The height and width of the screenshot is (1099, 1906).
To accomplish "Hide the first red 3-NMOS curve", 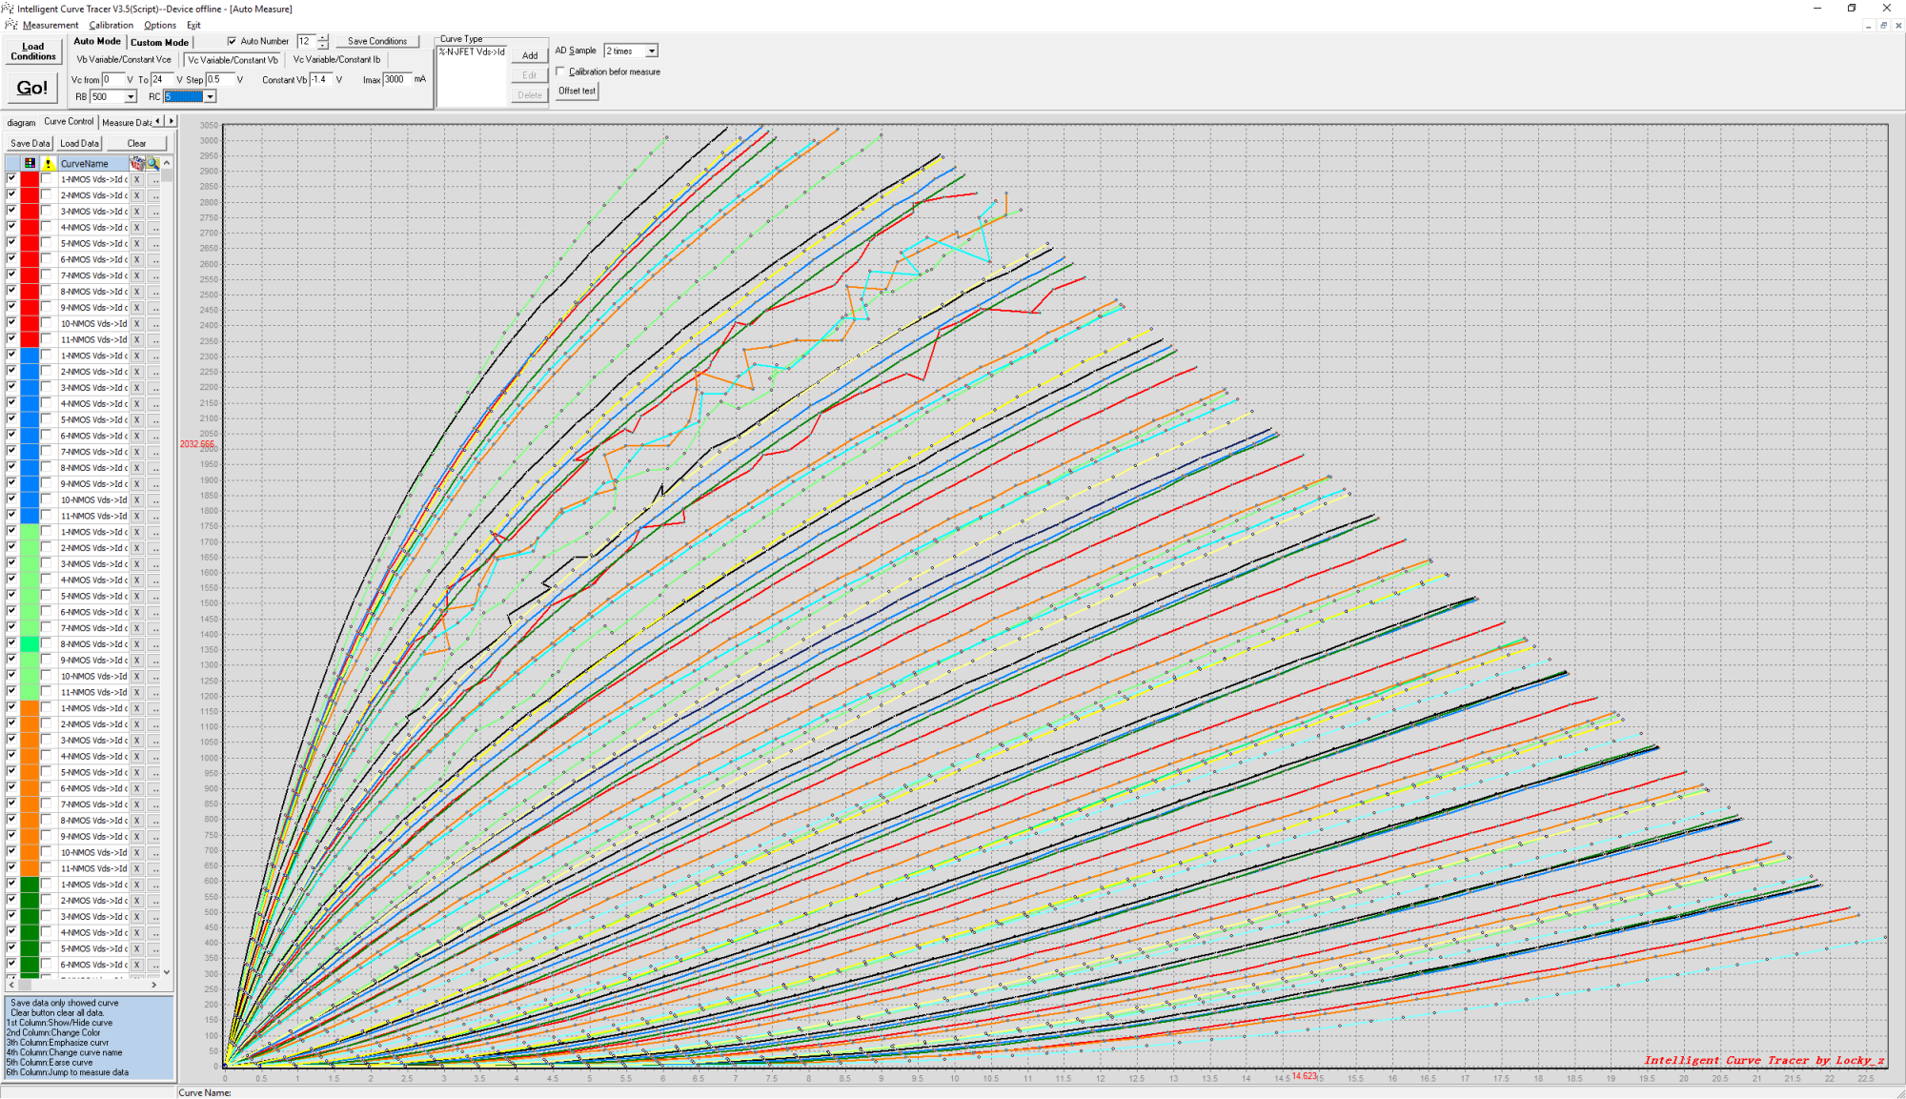I will pyautogui.click(x=11, y=211).
